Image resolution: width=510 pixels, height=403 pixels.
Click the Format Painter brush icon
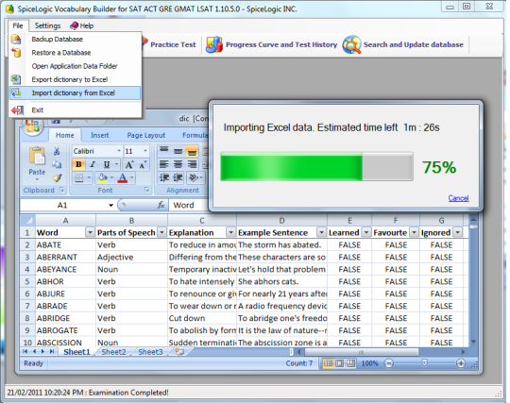(58, 177)
